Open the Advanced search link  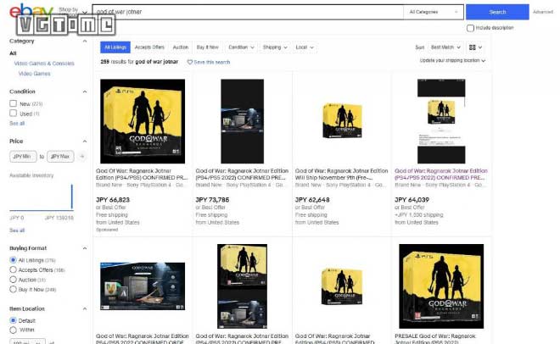pyautogui.click(x=543, y=12)
